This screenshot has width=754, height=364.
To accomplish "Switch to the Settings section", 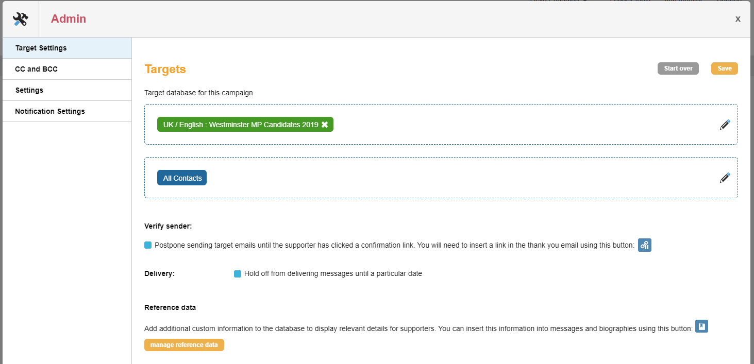I will (29, 90).
